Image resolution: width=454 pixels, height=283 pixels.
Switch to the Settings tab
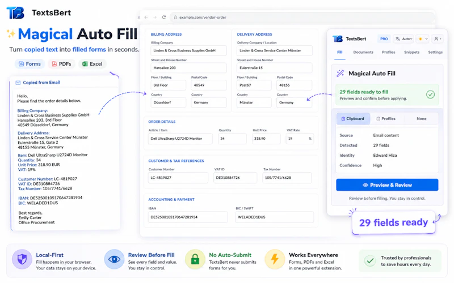coord(435,52)
